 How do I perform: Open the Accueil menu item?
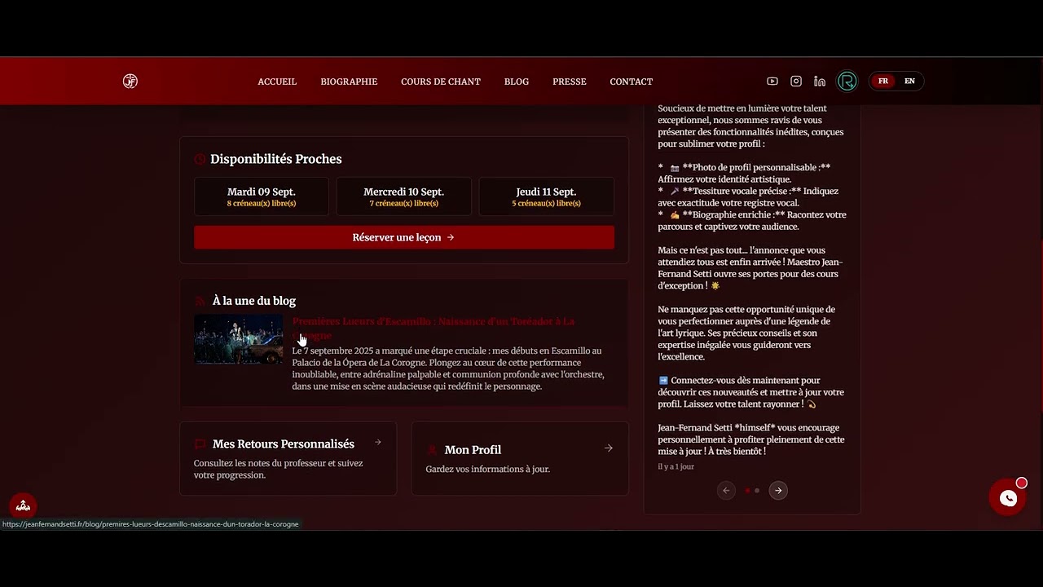(277, 82)
